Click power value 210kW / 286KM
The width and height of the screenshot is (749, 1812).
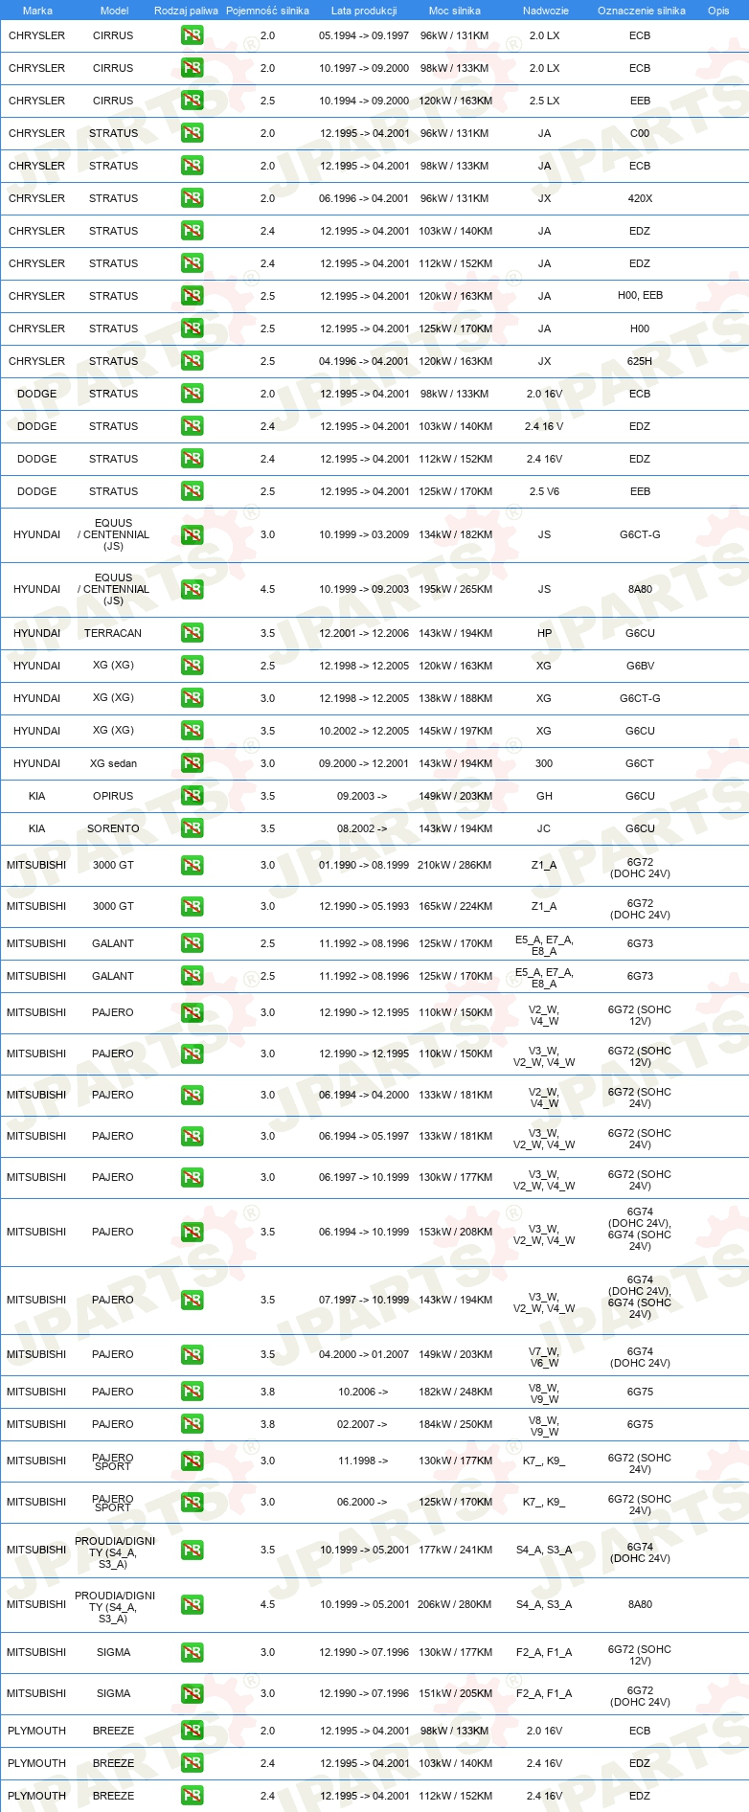click(x=455, y=865)
